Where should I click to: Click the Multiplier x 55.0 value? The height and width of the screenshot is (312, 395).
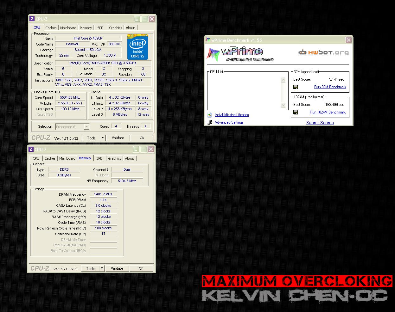[70, 103]
